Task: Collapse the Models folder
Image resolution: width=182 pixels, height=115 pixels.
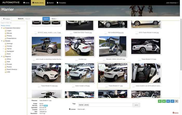Action: click(2, 41)
